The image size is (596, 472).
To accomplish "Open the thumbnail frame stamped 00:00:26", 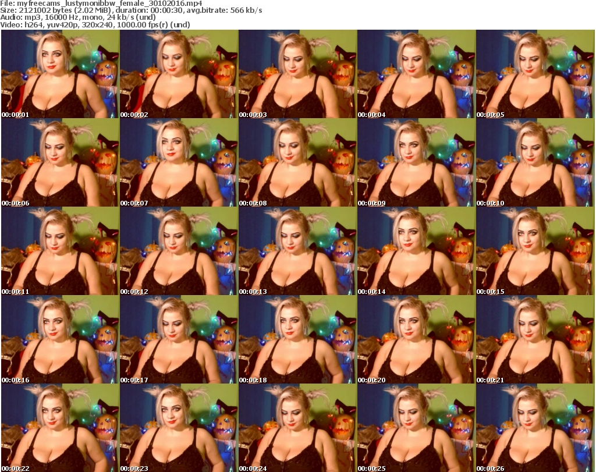I will (535, 428).
